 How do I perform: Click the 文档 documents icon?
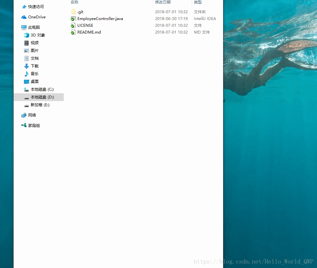pyautogui.click(x=27, y=58)
